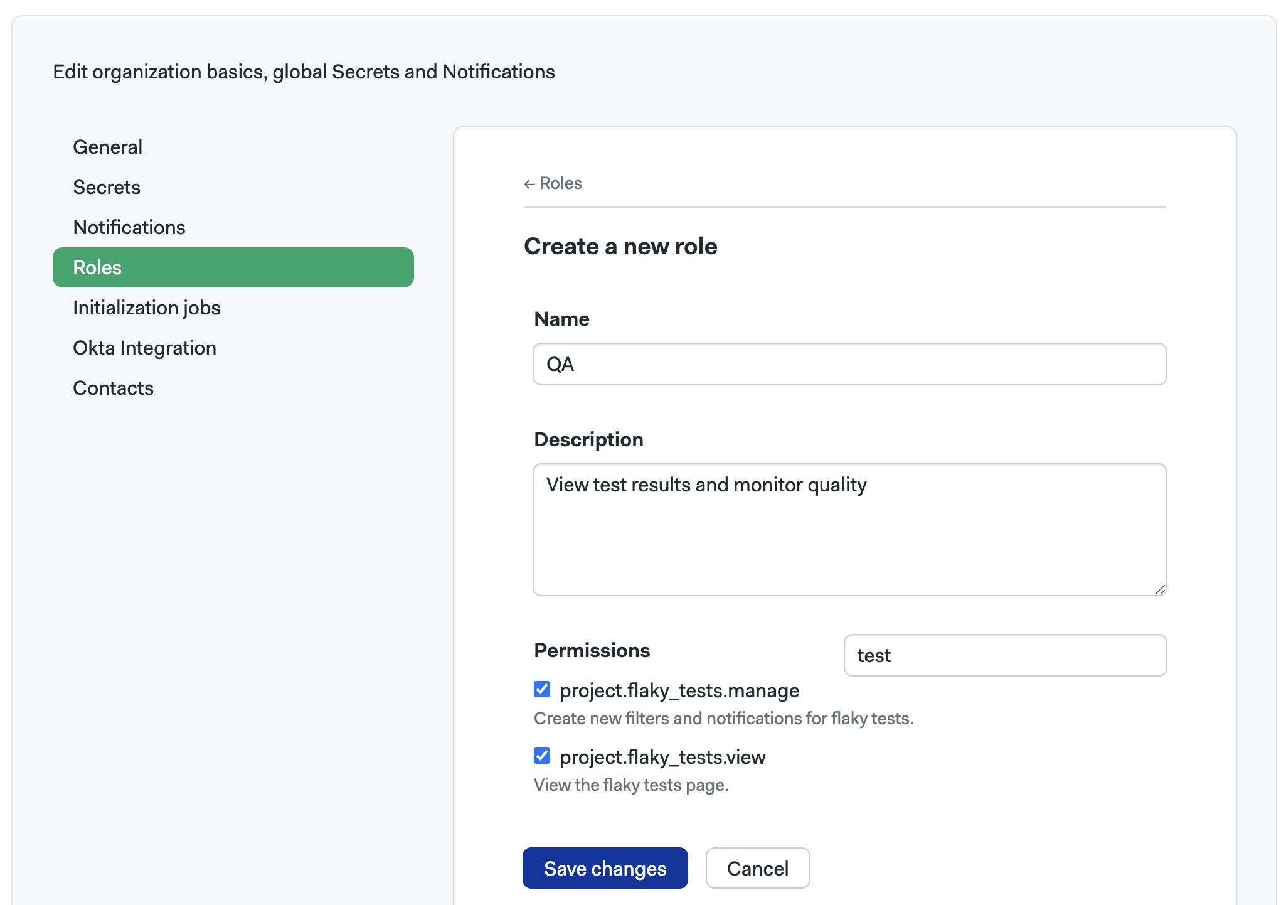The height and width of the screenshot is (905, 1286).
Task: Click 'View the flaky tests page.' text
Action: pyautogui.click(x=631, y=785)
